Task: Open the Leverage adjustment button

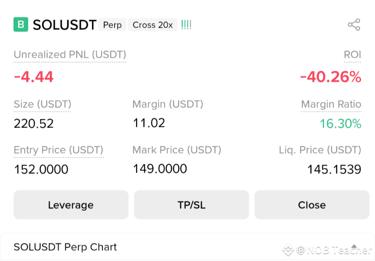Action: tap(71, 205)
